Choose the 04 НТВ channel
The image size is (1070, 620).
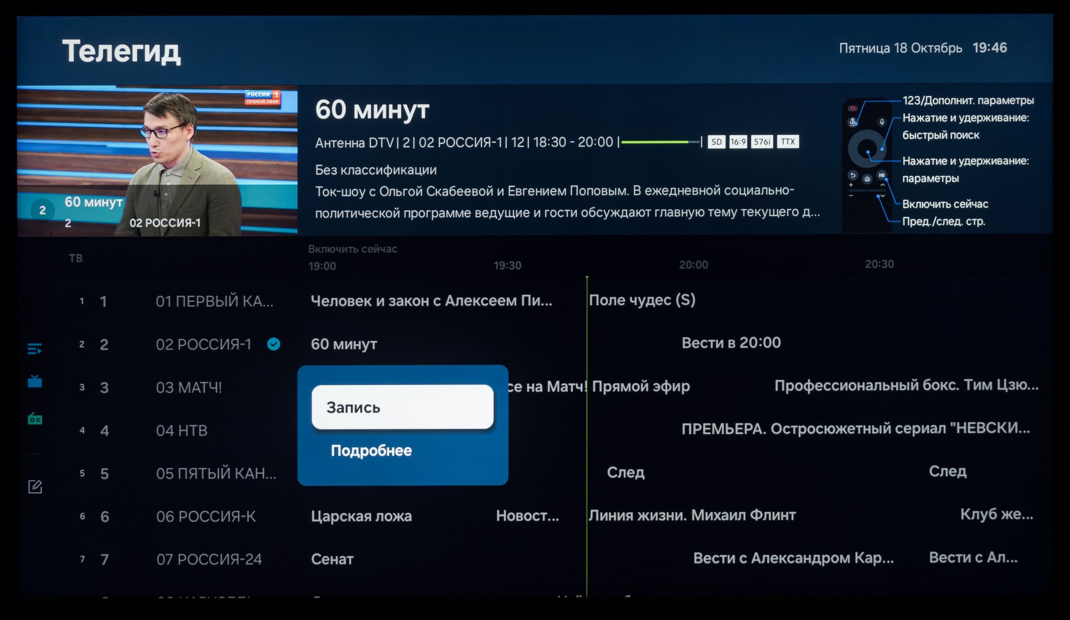click(x=181, y=430)
